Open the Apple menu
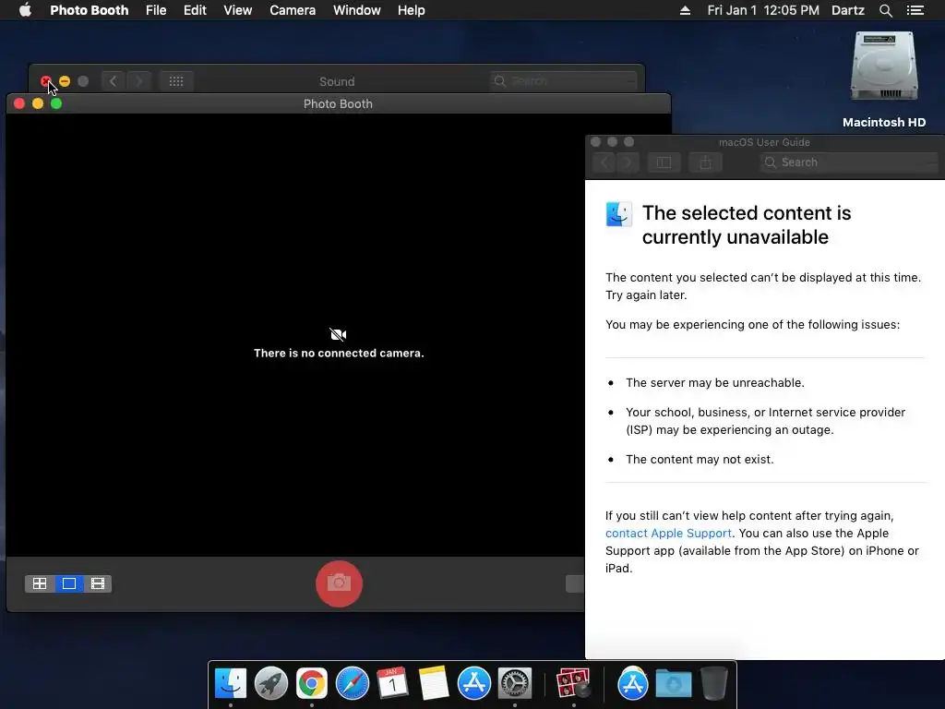Image resolution: width=945 pixels, height=709 pixels. coord(25,10)
